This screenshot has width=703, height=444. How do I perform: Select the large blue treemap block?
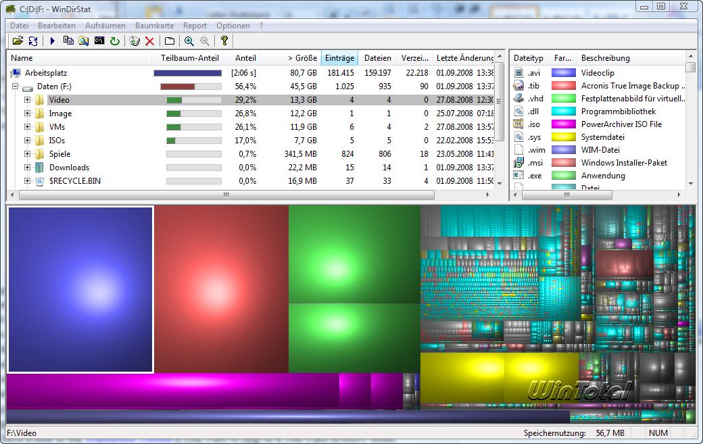tap(80, 289)
